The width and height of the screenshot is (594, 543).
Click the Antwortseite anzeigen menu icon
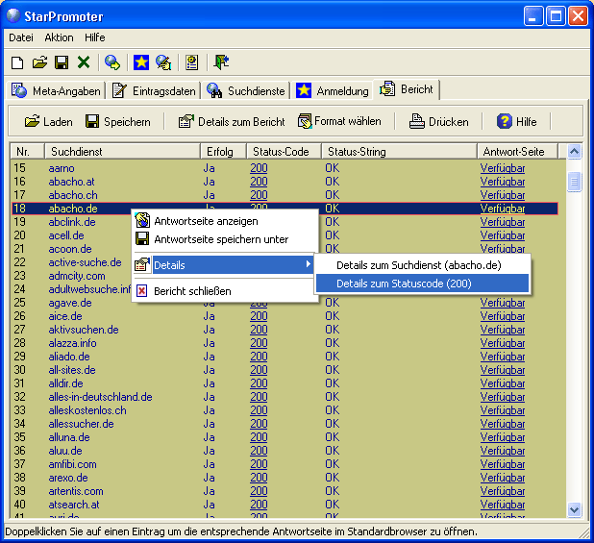point(142,220)
